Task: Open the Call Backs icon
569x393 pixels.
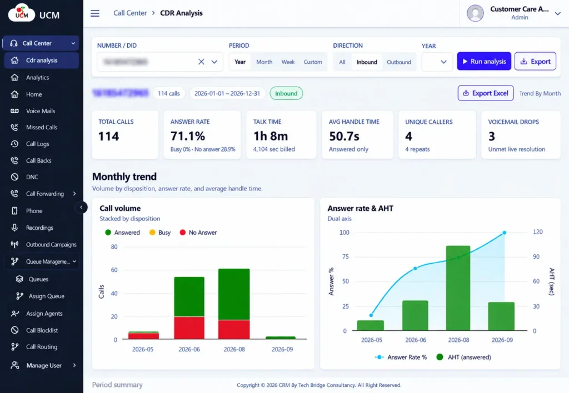Action: tap(14, 160)
